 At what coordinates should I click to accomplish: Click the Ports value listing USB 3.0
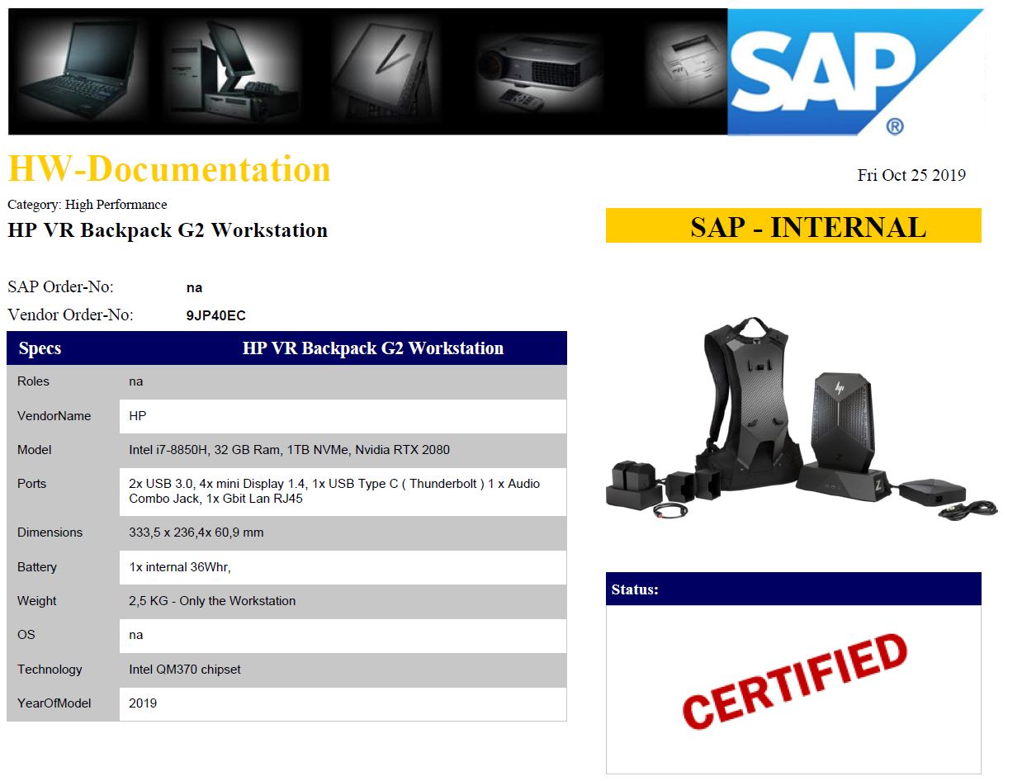tap(334, 491)
